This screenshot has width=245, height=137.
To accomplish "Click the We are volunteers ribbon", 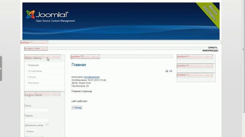I will (210, 13).
